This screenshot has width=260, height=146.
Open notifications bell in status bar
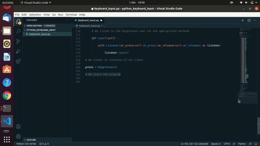(x=256, y=144)
